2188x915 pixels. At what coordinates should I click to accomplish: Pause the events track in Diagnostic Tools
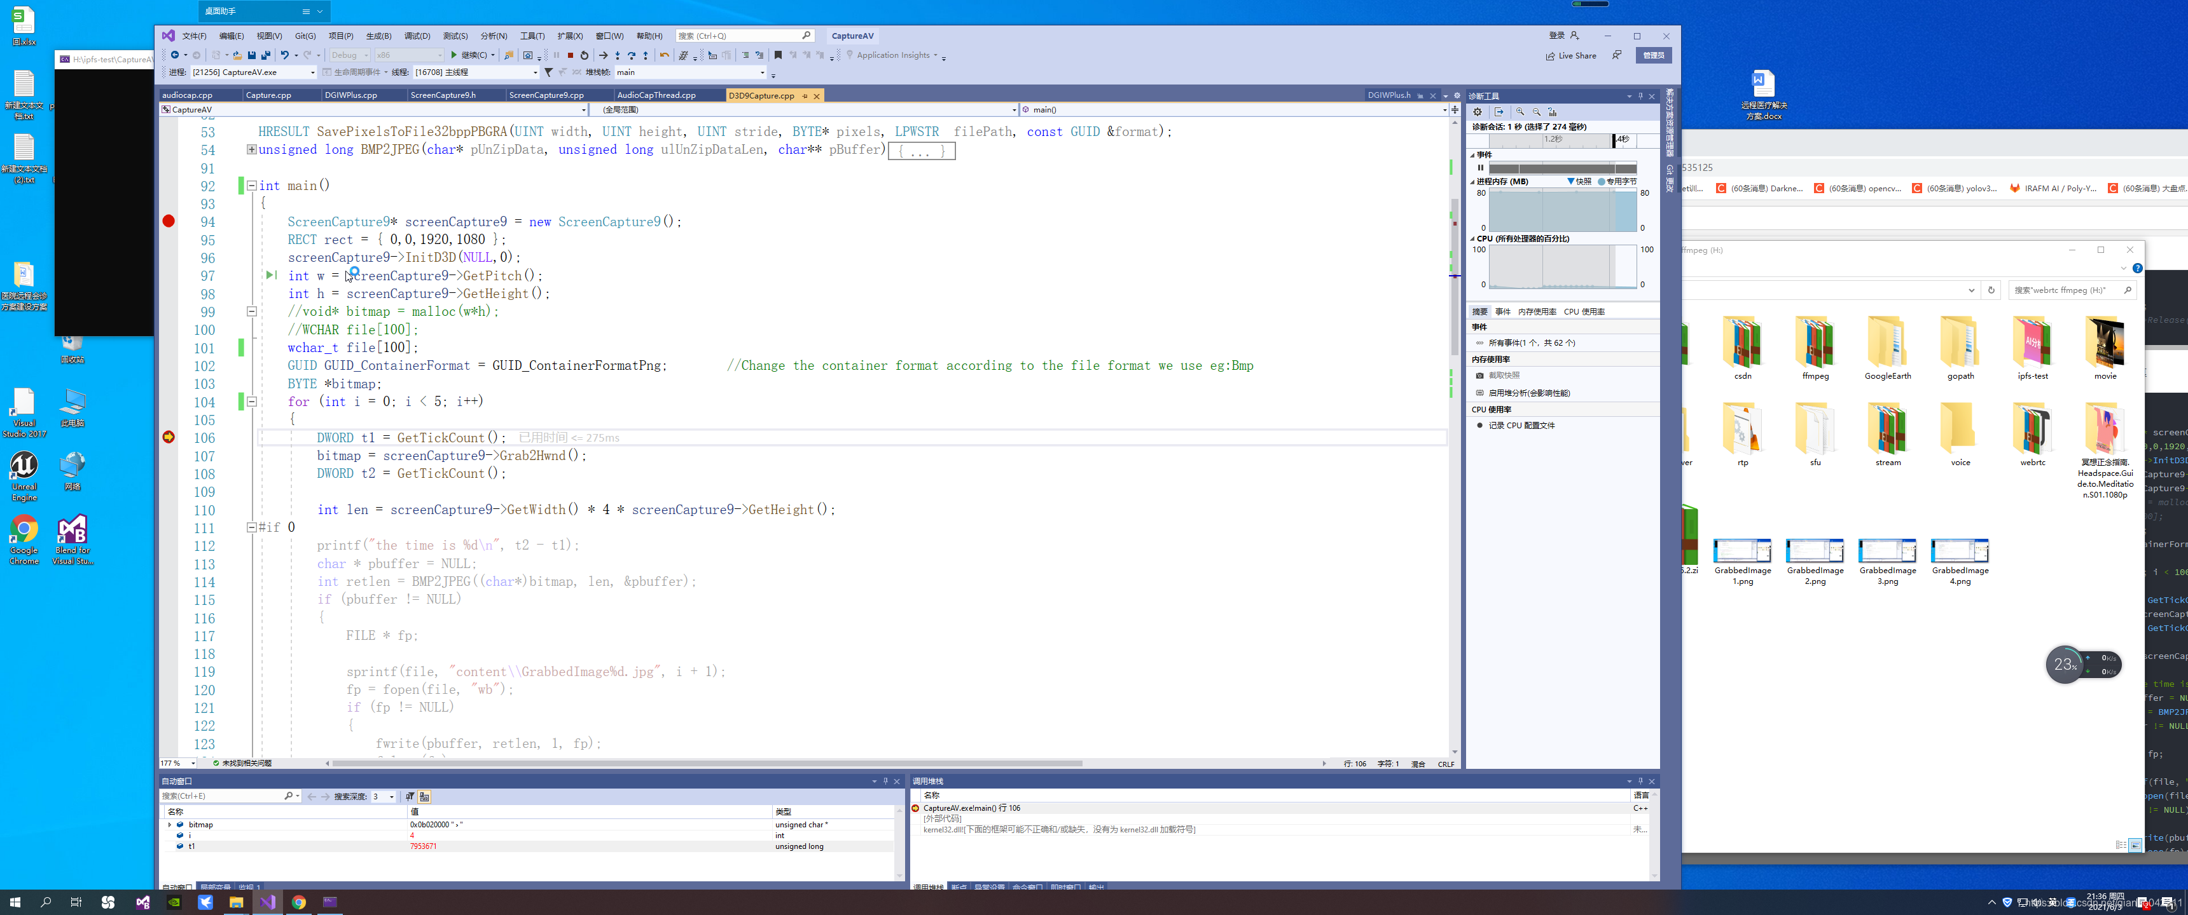click(x=1481, y=168)
